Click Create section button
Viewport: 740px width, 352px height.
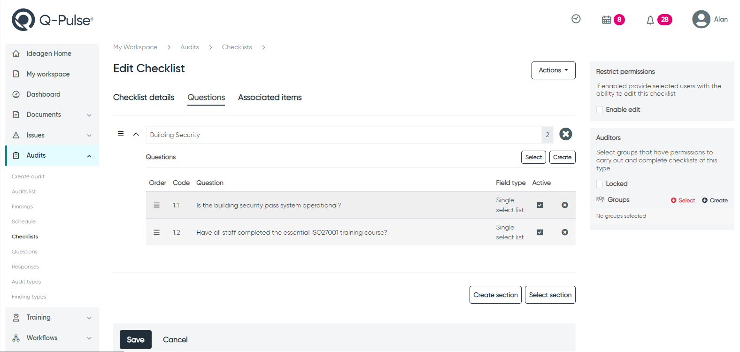495,295
